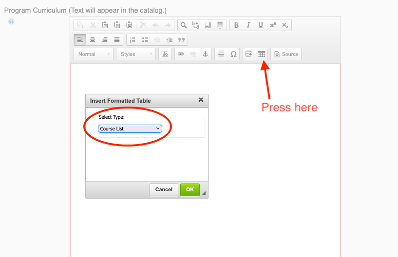Insert an anchor with the anchor icon
Screen dimensions: 398x257
pyautogui.click(x=205, y=54)
